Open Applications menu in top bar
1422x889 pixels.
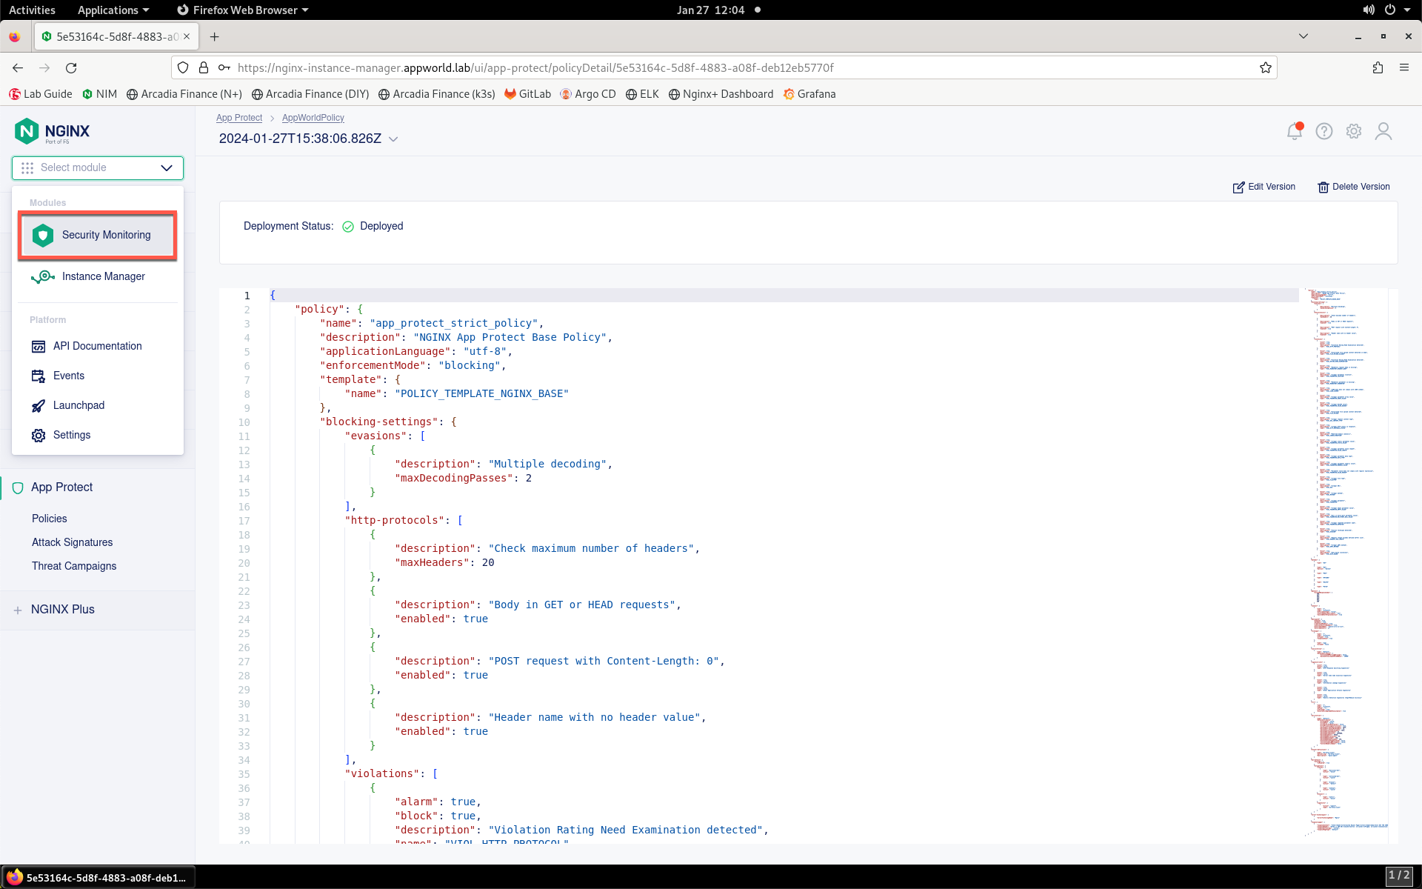click(113, 10)
